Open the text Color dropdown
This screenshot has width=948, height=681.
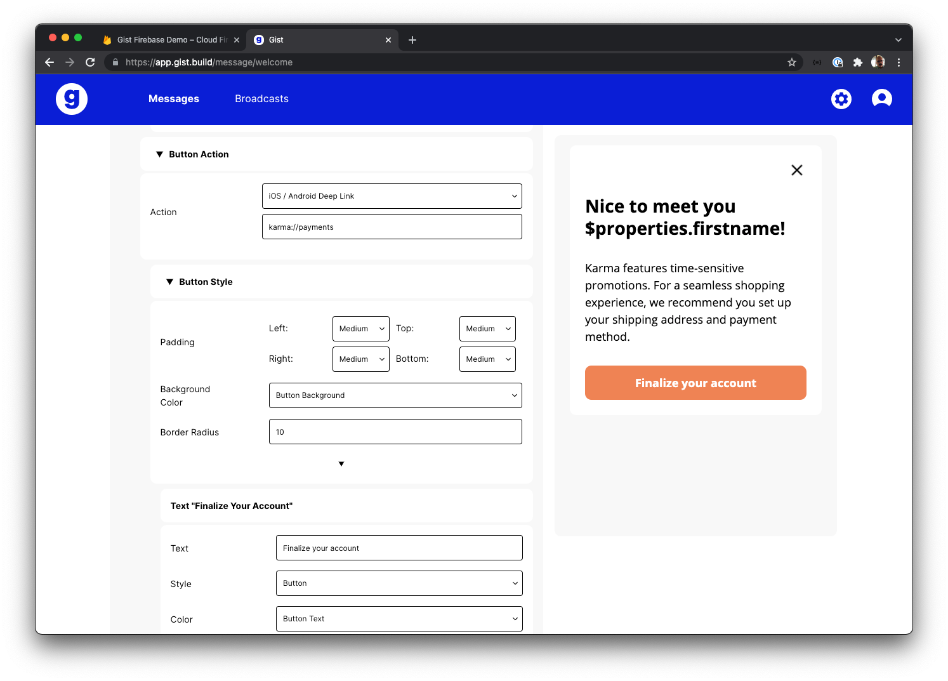click(x=399, y=619)
